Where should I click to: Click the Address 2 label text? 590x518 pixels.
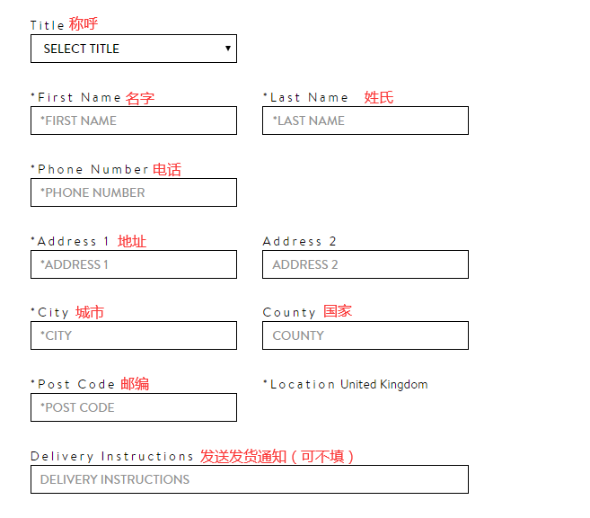click(299, 241)
